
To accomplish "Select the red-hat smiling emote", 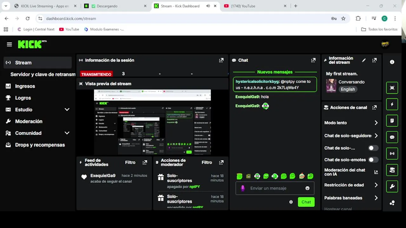I will 302,176.
